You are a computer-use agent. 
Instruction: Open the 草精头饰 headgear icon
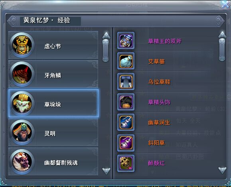click(x=126, y=102)
